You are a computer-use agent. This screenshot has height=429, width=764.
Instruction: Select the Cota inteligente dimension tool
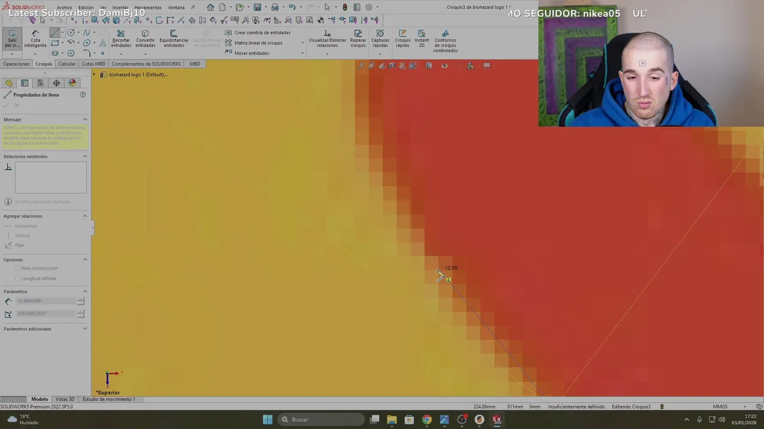point(35,39)
